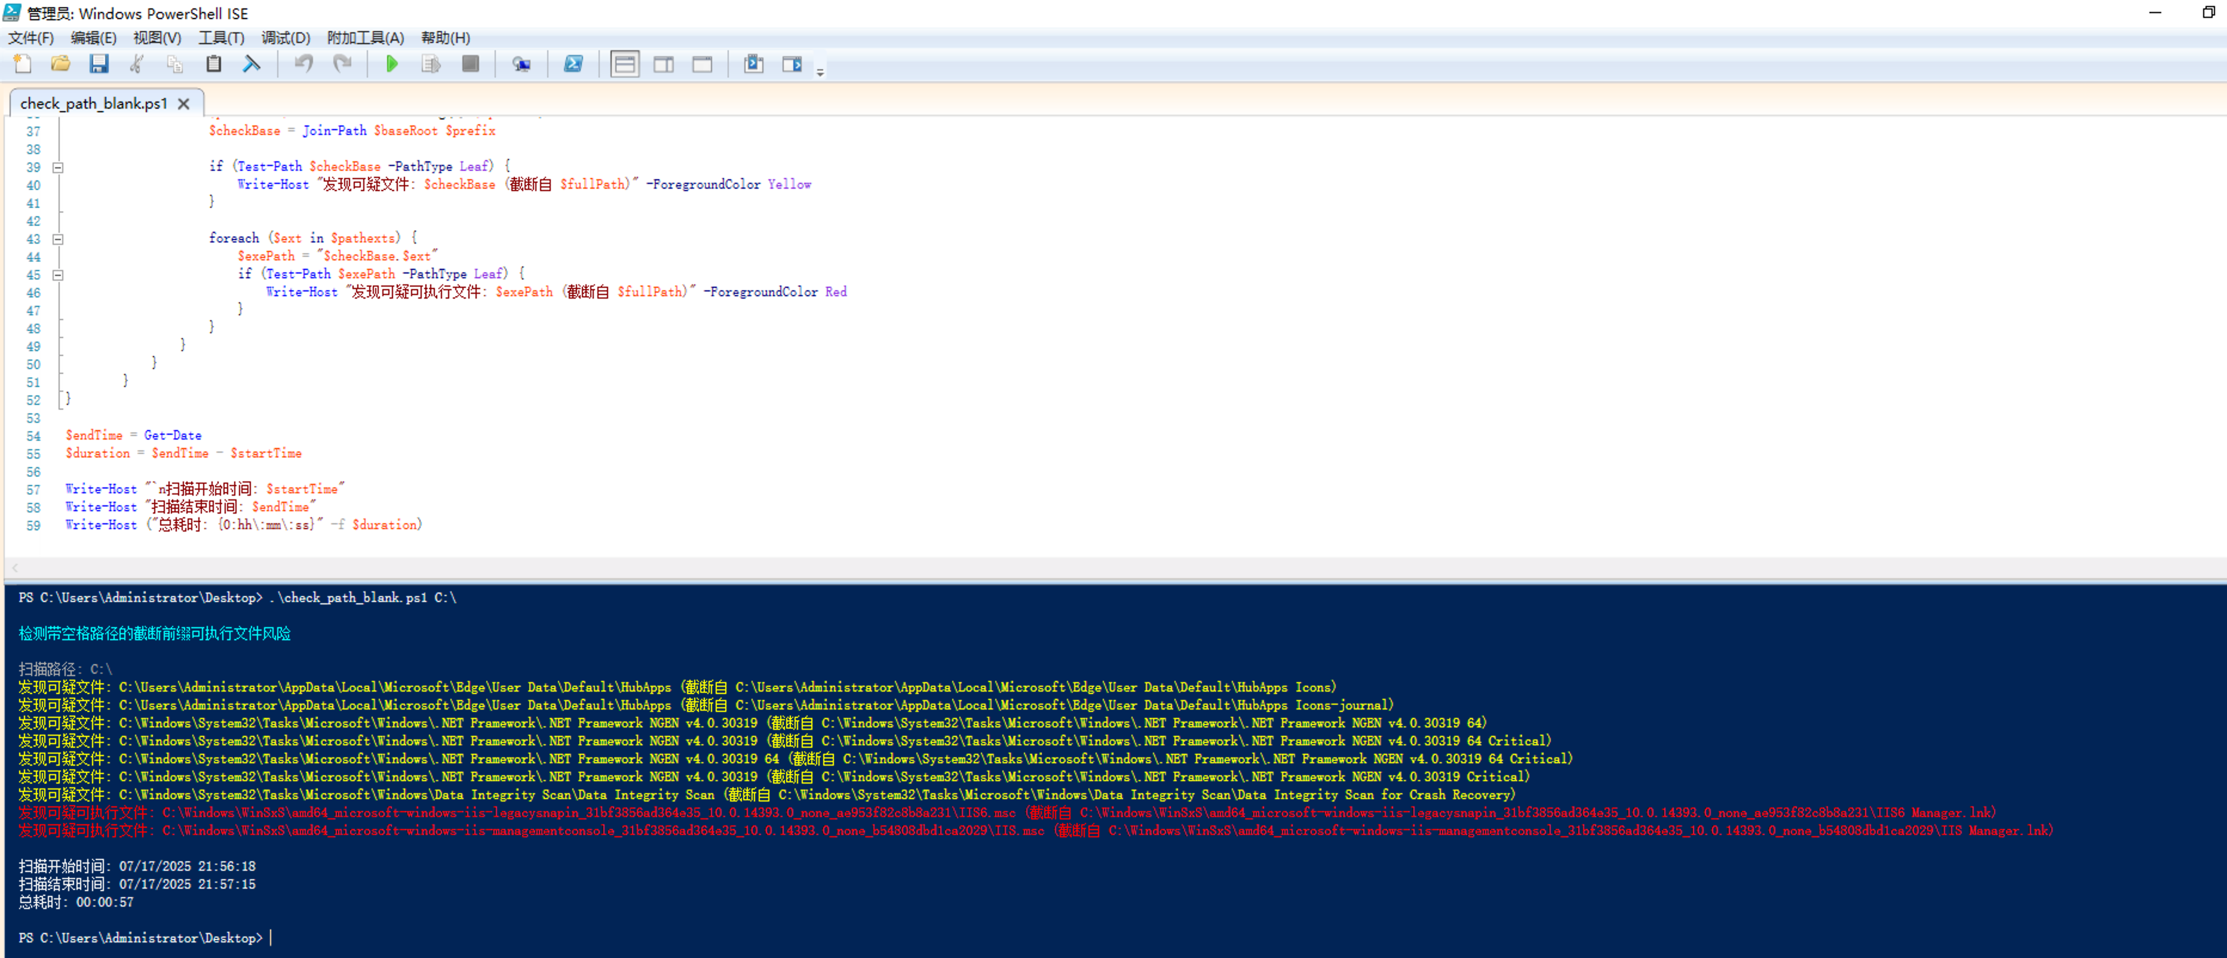Close the check_path_blank.ps1 tab
2227x958 pixels.
pyautogui.click(x=183, y=104)
